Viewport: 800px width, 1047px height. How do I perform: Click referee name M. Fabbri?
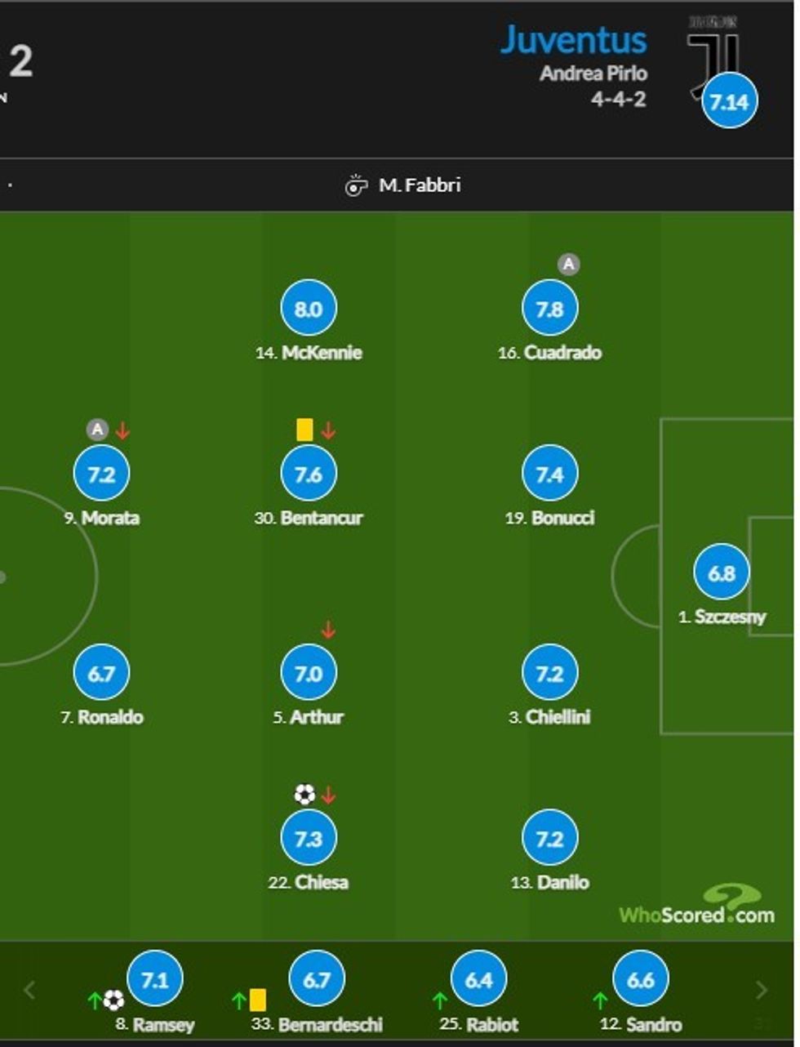click(x=420, y=185)
